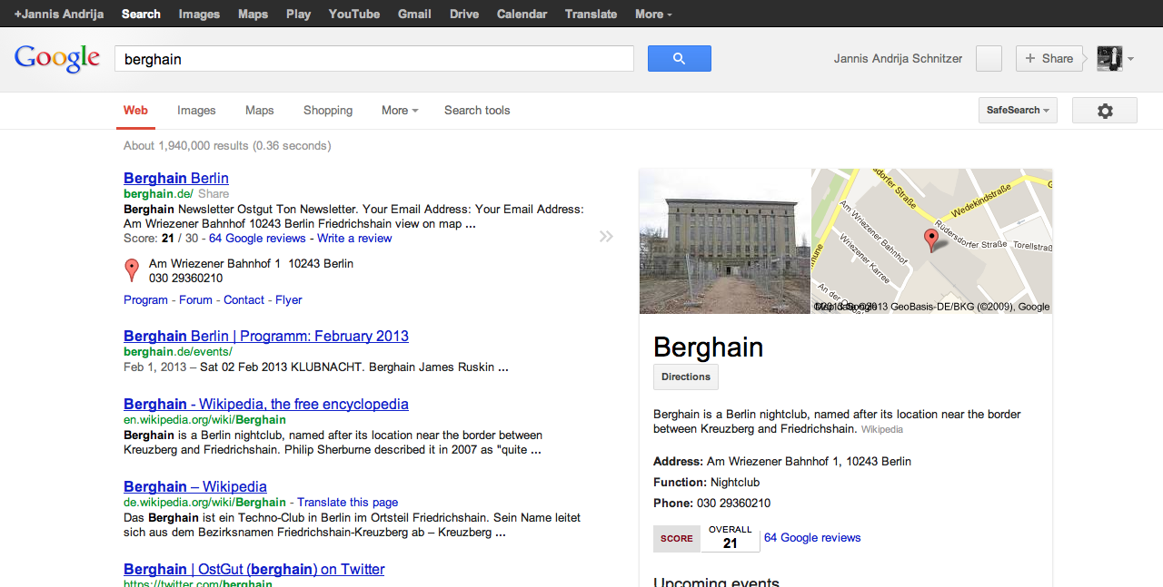The image size is (1163, 587).
Task: Click the Wikipedia source link in panel
Action: [882, 429]
